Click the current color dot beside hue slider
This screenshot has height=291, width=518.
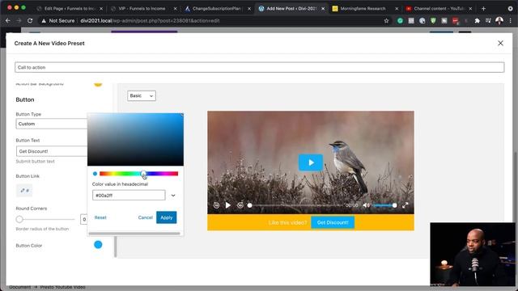point(96,174)
